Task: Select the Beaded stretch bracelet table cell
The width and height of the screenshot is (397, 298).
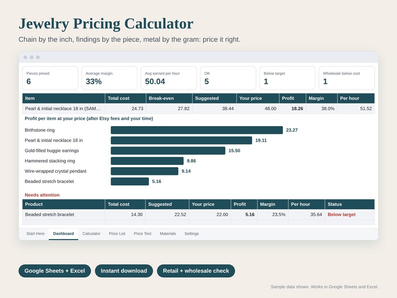Action: pyautogui.click(x=63, y=214)
